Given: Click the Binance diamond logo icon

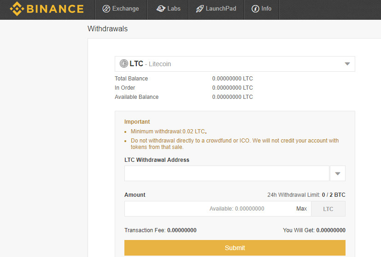Looking at the screenshot, I should pyautogui.click(x=17, y=9).
